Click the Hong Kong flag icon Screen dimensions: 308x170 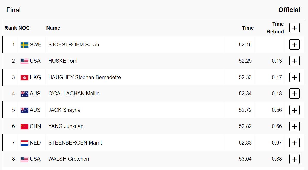pos(25,78)
